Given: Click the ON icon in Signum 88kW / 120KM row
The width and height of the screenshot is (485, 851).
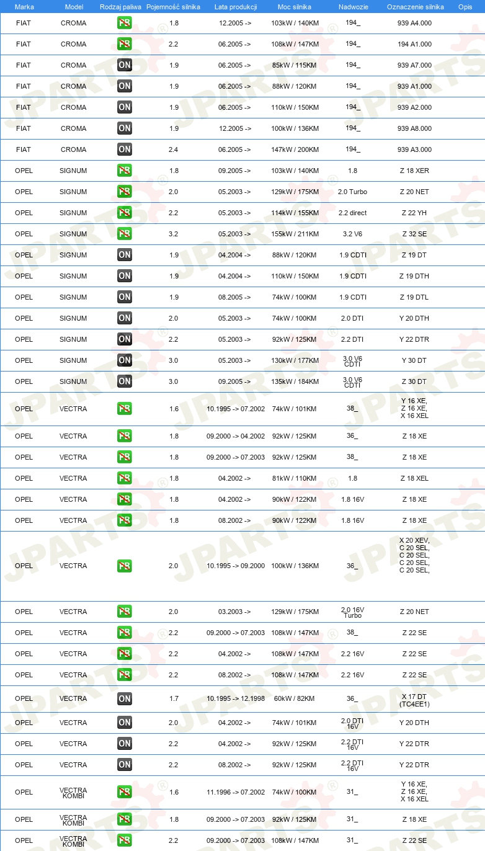Looking at the screenshot, I should pos(125,255).
